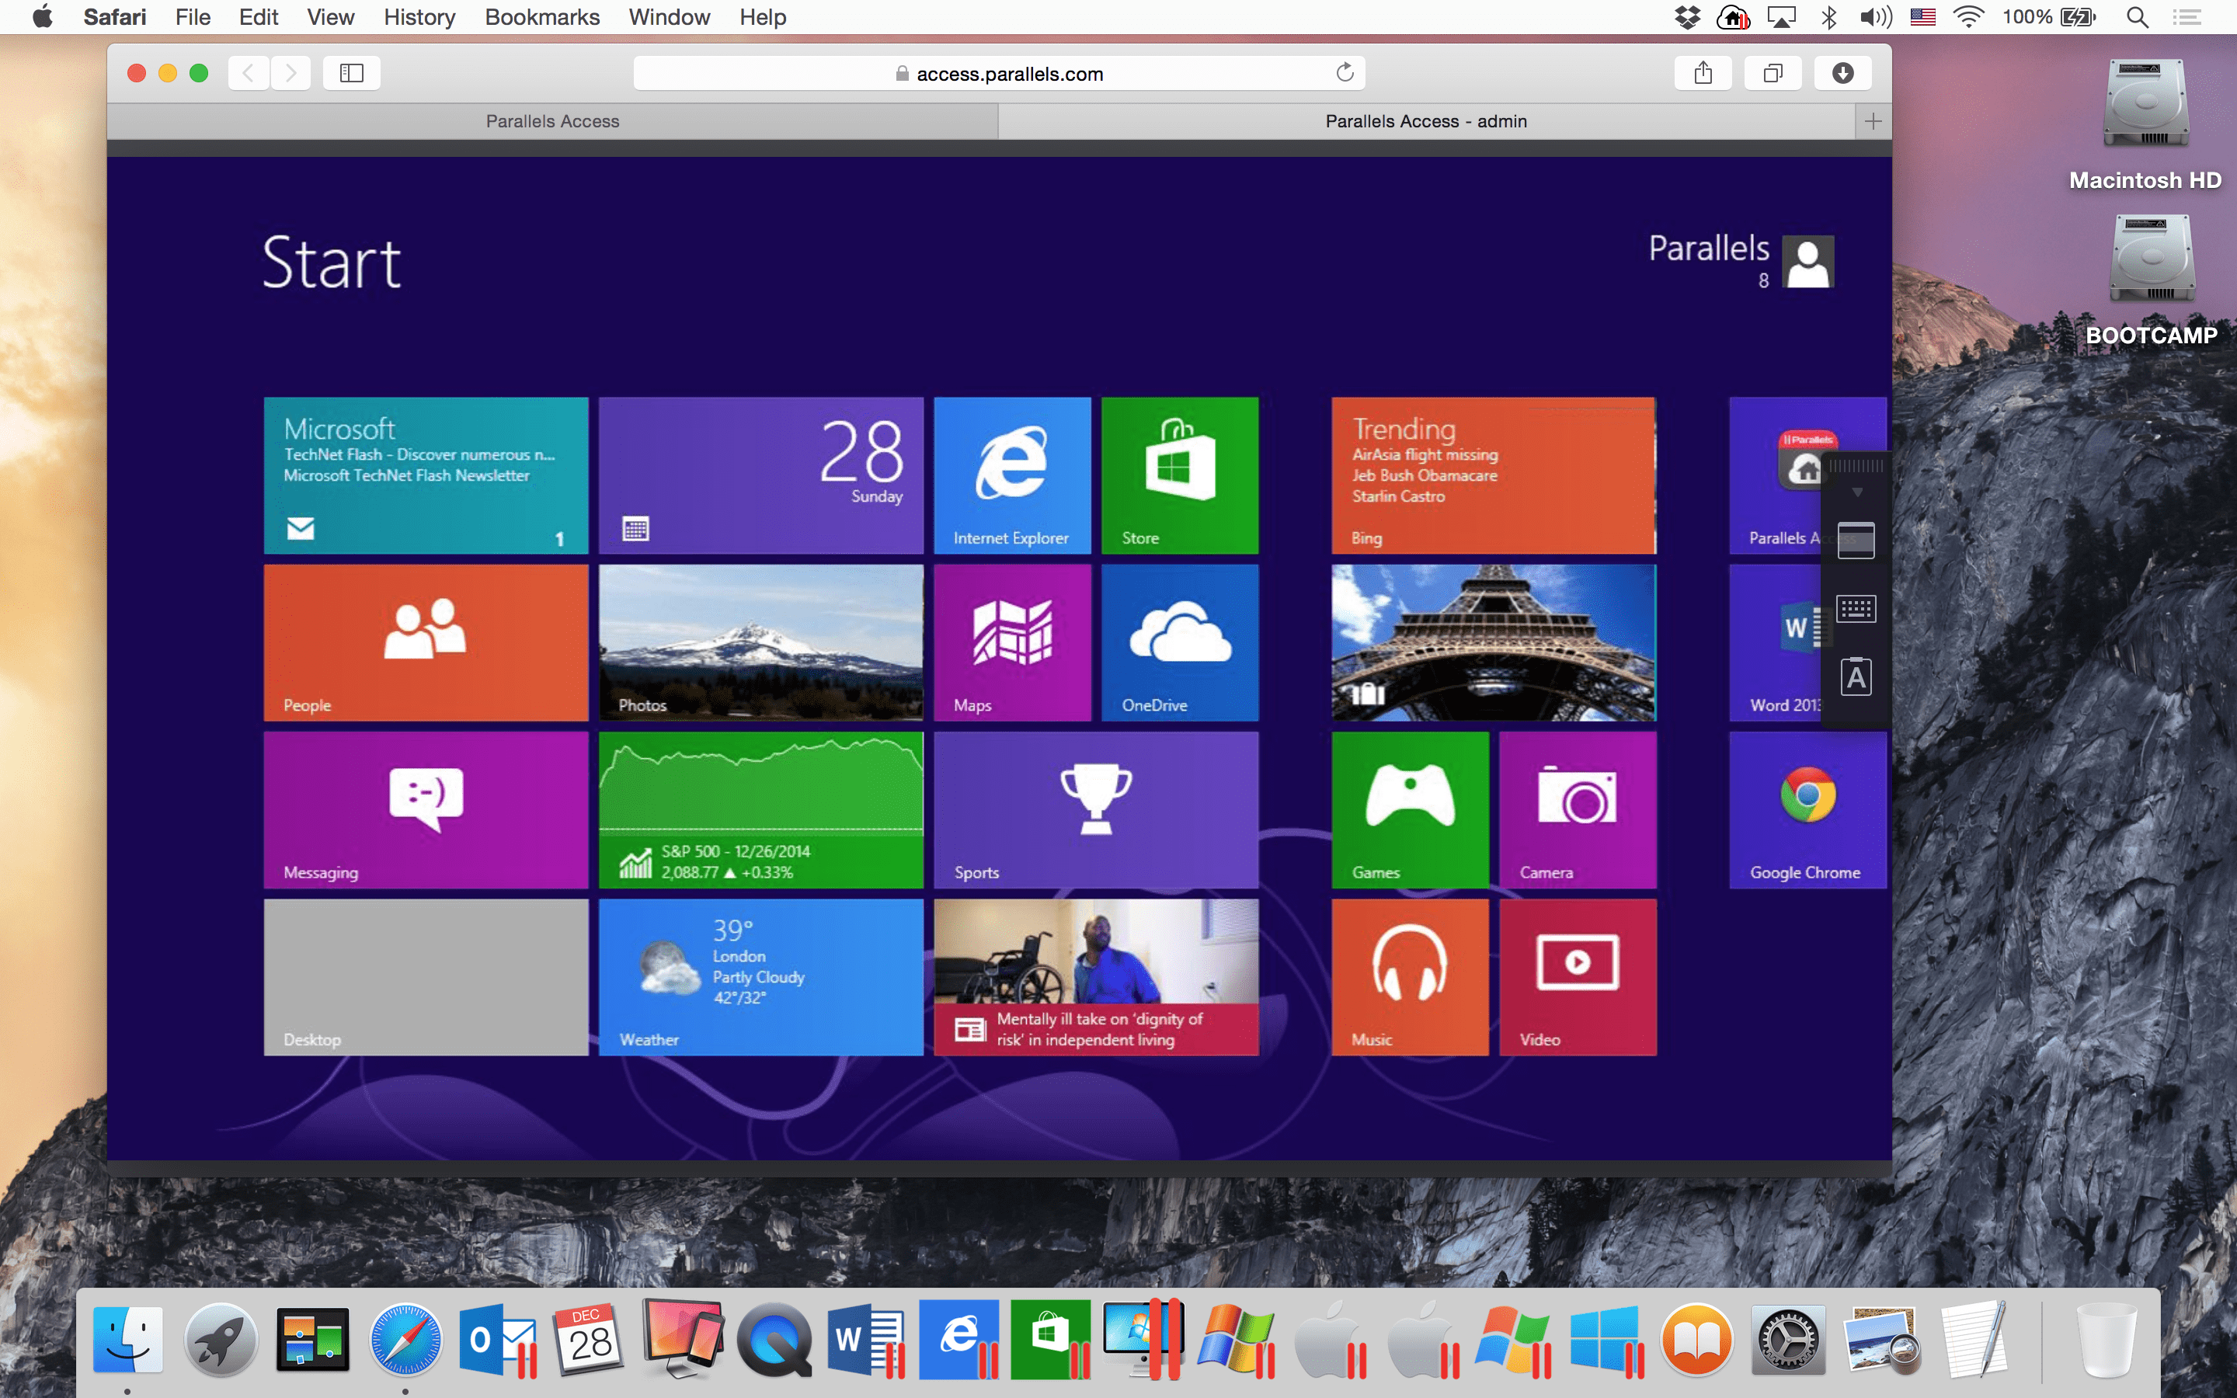Click the Wi-Fi status icon
Image resolution: width=2237 pixels, height=1398 pixels.
pyautogui.click(x=1968, y=16)
